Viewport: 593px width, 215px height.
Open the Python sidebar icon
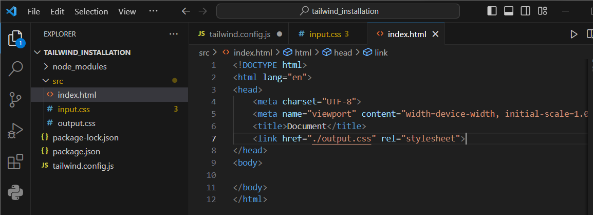(x=15, y=193)
